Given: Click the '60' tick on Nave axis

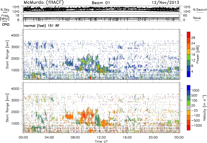Looking at the screenshot, I should click(185, 15).
